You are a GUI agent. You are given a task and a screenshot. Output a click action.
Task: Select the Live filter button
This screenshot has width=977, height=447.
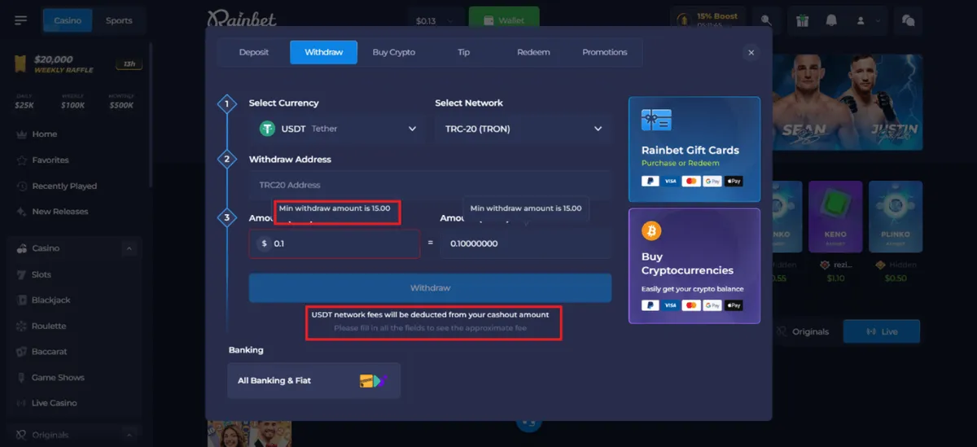tap(882, 331)
